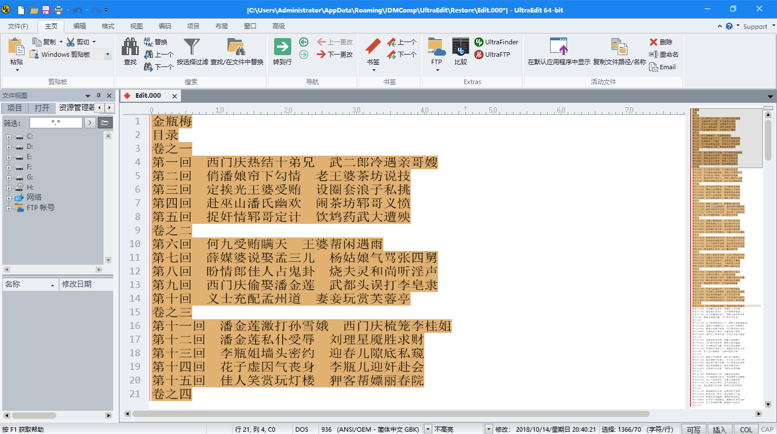
Task: Click the Find (查找) binoculars icon
Action: tap(130, 48)
